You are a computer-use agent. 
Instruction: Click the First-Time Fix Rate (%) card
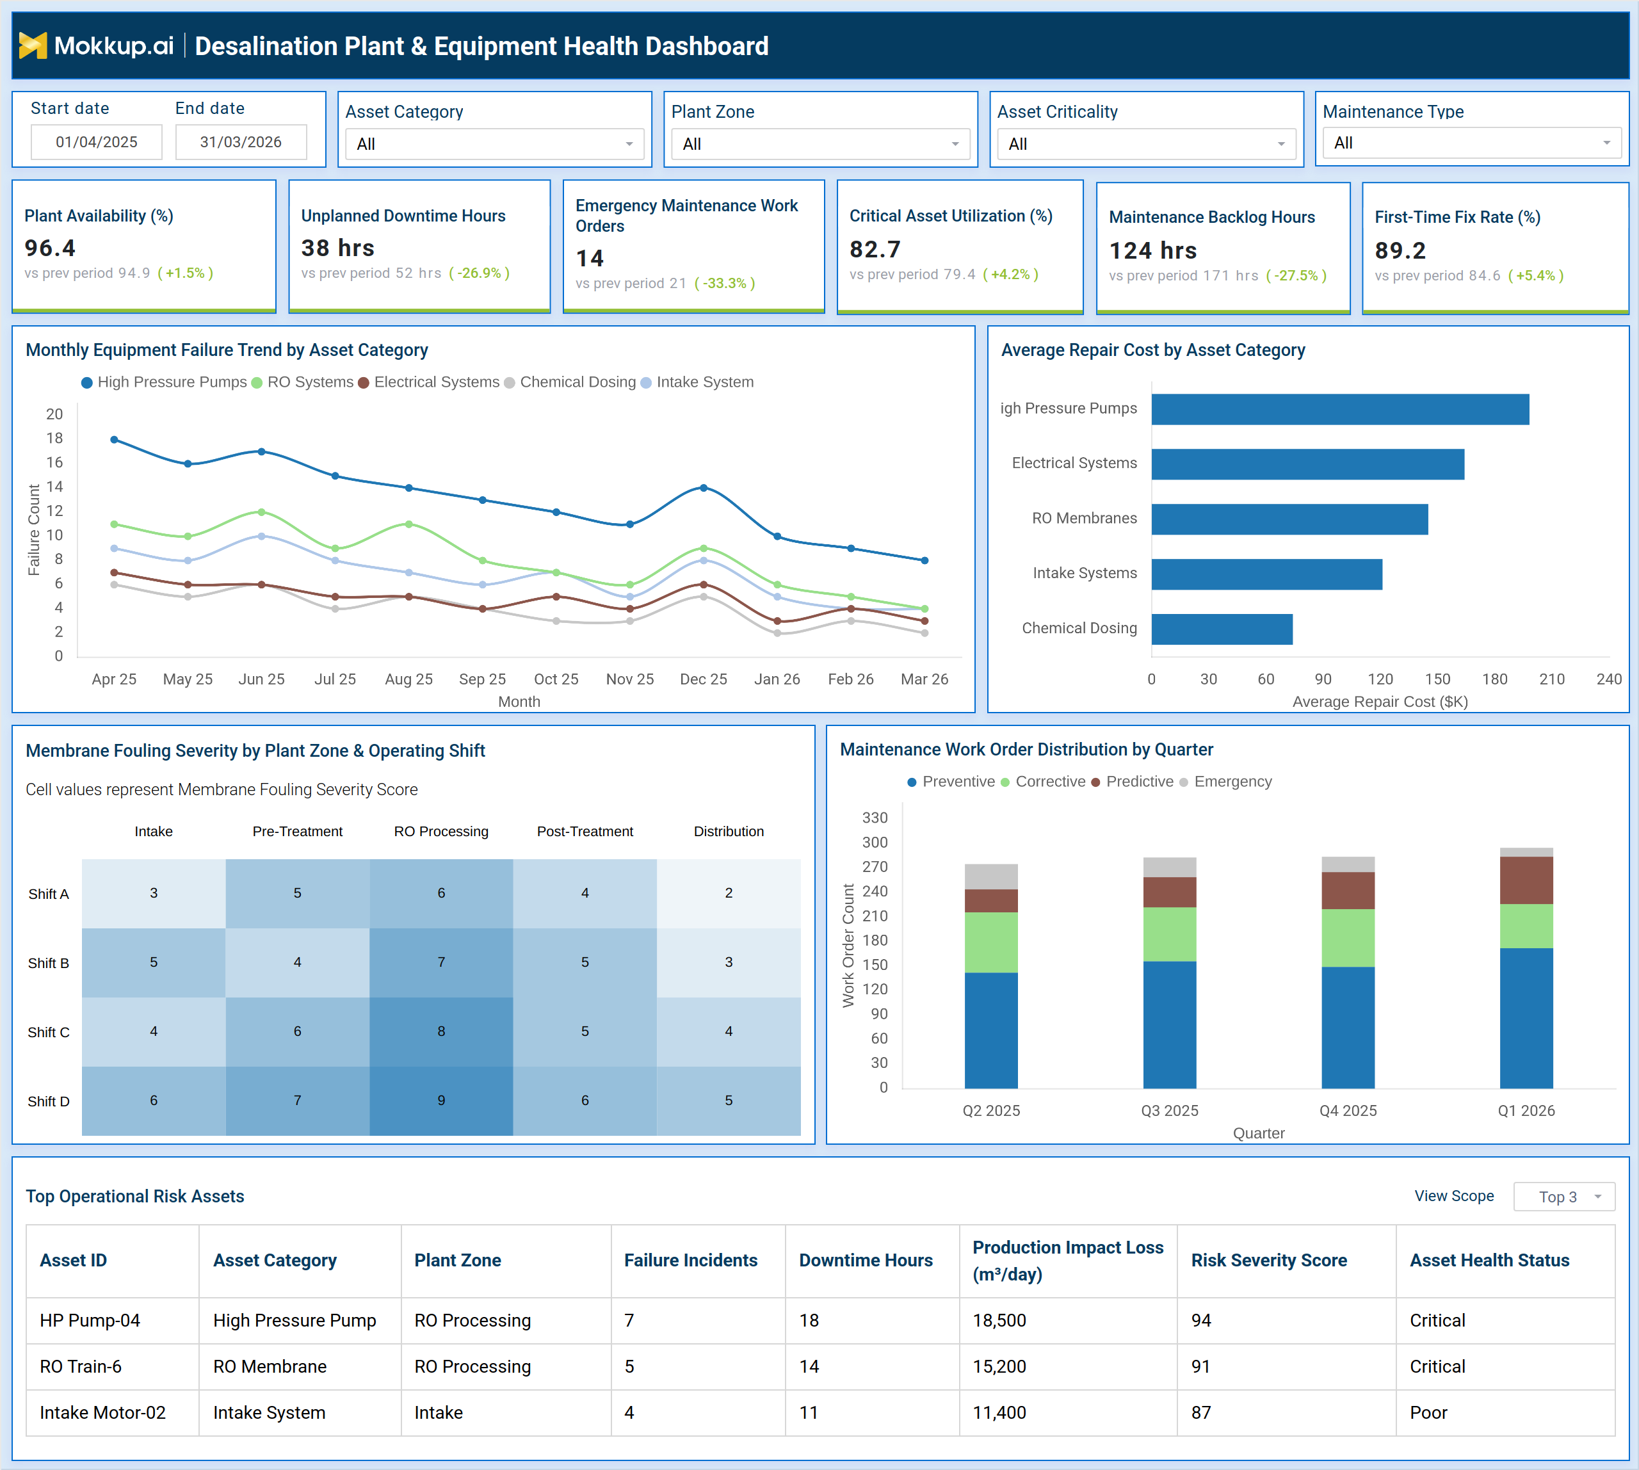[x=1494, y=248]
